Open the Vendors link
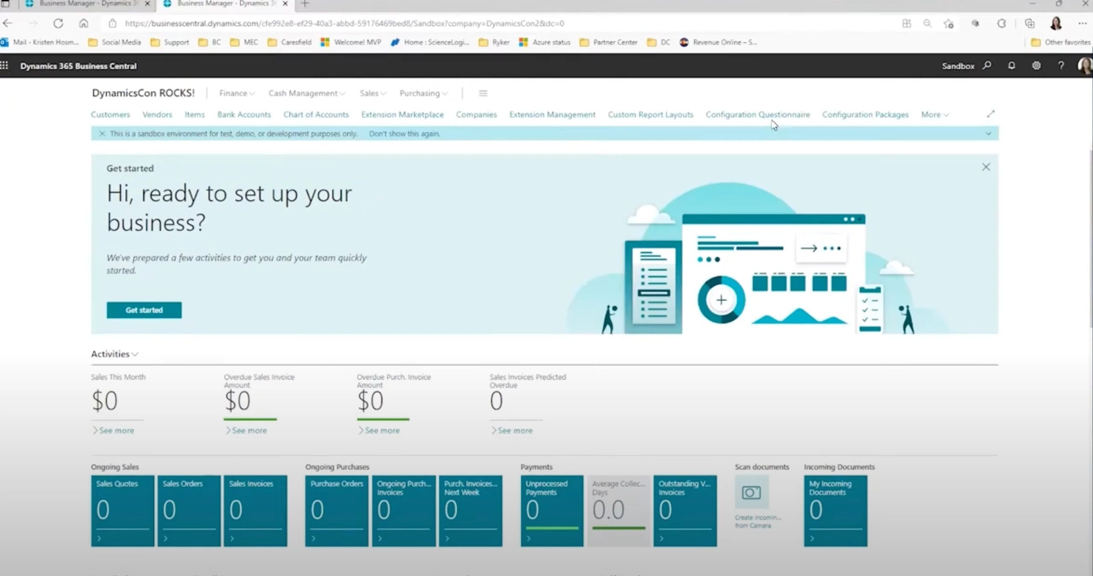The image size is (1093, 576). coord(157,114)
